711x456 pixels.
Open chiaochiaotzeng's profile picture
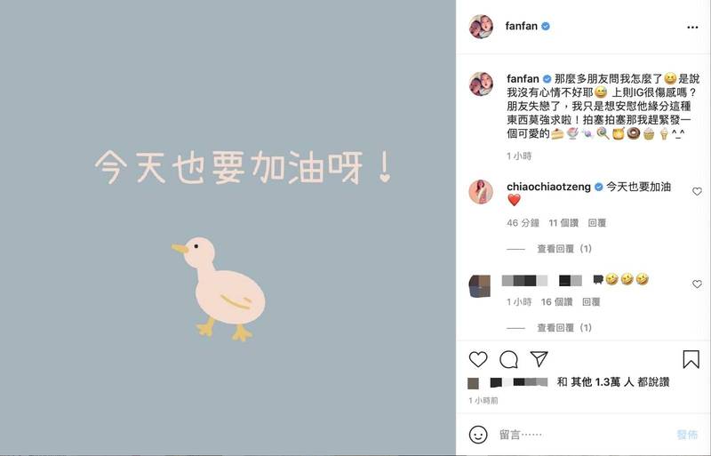click(x=481, y=191)
